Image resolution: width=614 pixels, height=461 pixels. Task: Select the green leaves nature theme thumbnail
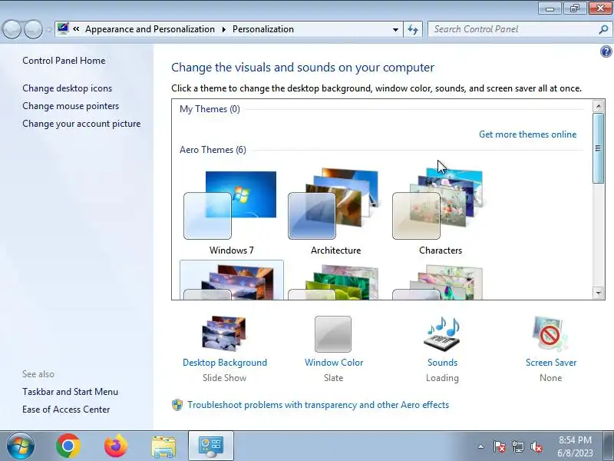(334, 282)
